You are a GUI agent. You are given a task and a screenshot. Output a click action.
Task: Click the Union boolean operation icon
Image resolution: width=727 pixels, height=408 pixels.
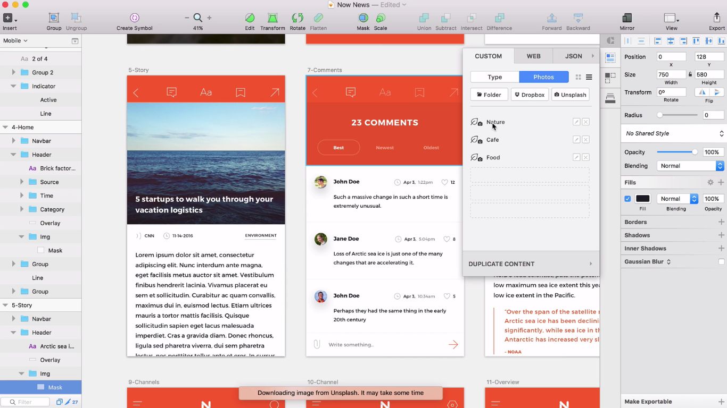[x=424, y=18]
